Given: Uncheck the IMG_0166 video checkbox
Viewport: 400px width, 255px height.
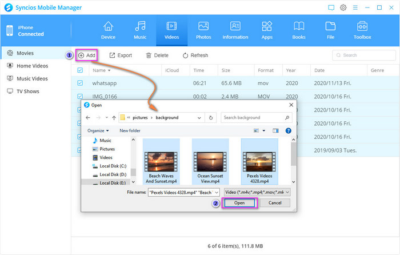Looking at the screenshot, I should point(81,97).
